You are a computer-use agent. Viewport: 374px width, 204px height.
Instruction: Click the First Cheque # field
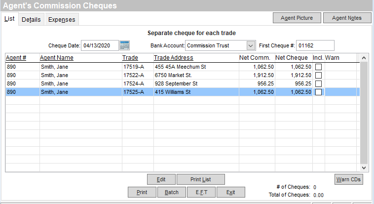(315, 45)
